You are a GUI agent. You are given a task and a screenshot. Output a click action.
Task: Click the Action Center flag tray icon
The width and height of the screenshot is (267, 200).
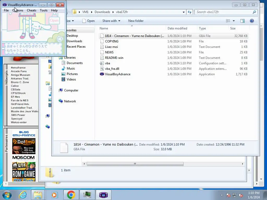click(228, 195)
